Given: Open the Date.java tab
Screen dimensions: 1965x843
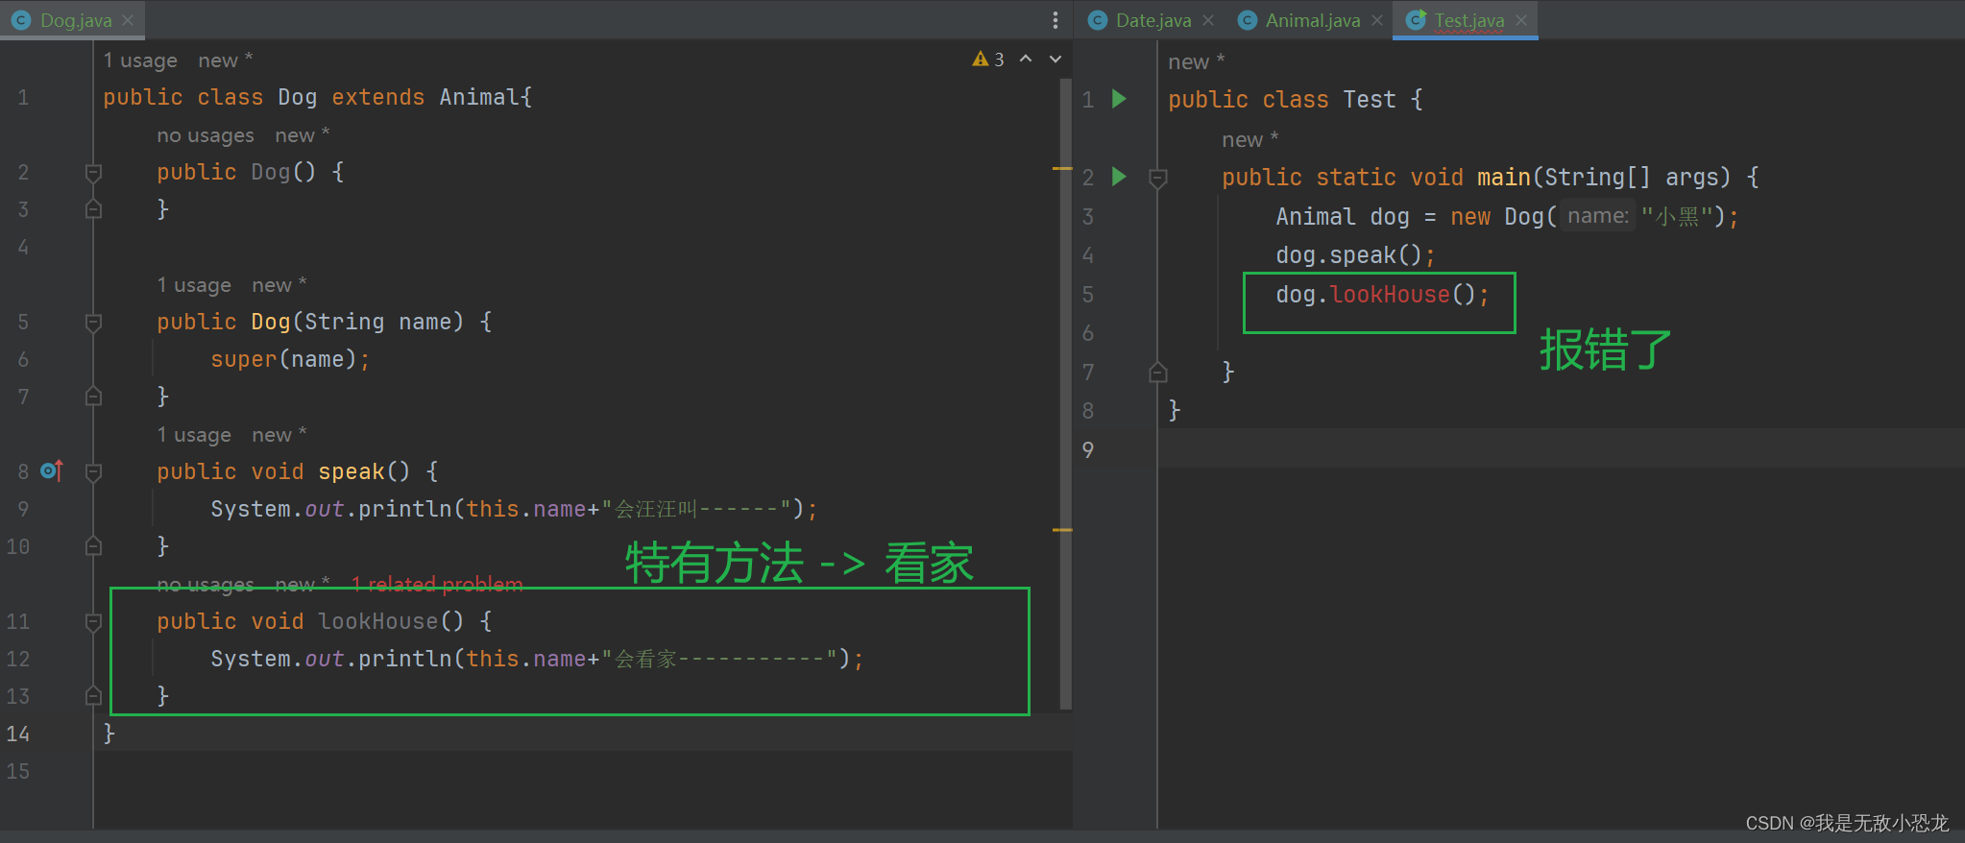Looking at the screenshot, I should click(1152, 20).
